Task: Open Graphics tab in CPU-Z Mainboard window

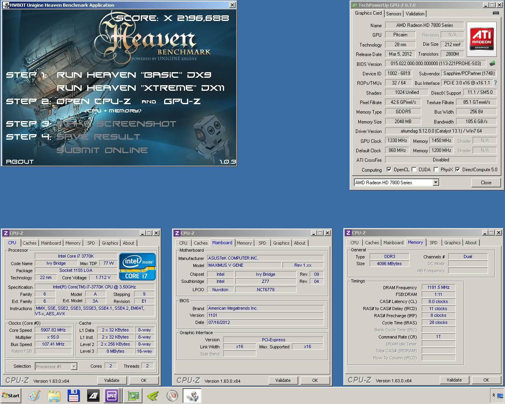Action: click(281, 243)
